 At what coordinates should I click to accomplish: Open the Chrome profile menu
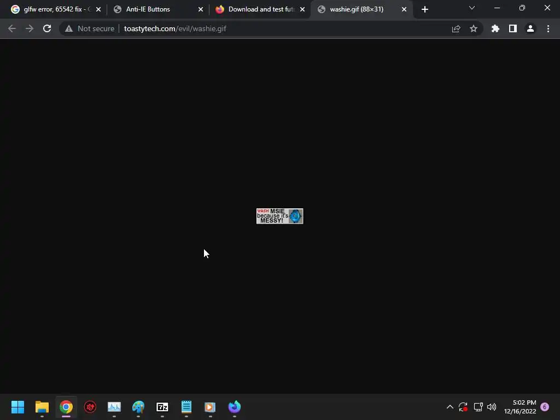[530, 28]
